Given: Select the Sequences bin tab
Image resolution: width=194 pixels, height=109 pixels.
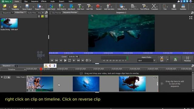Looking at the screenshot, I should [7, 13].
